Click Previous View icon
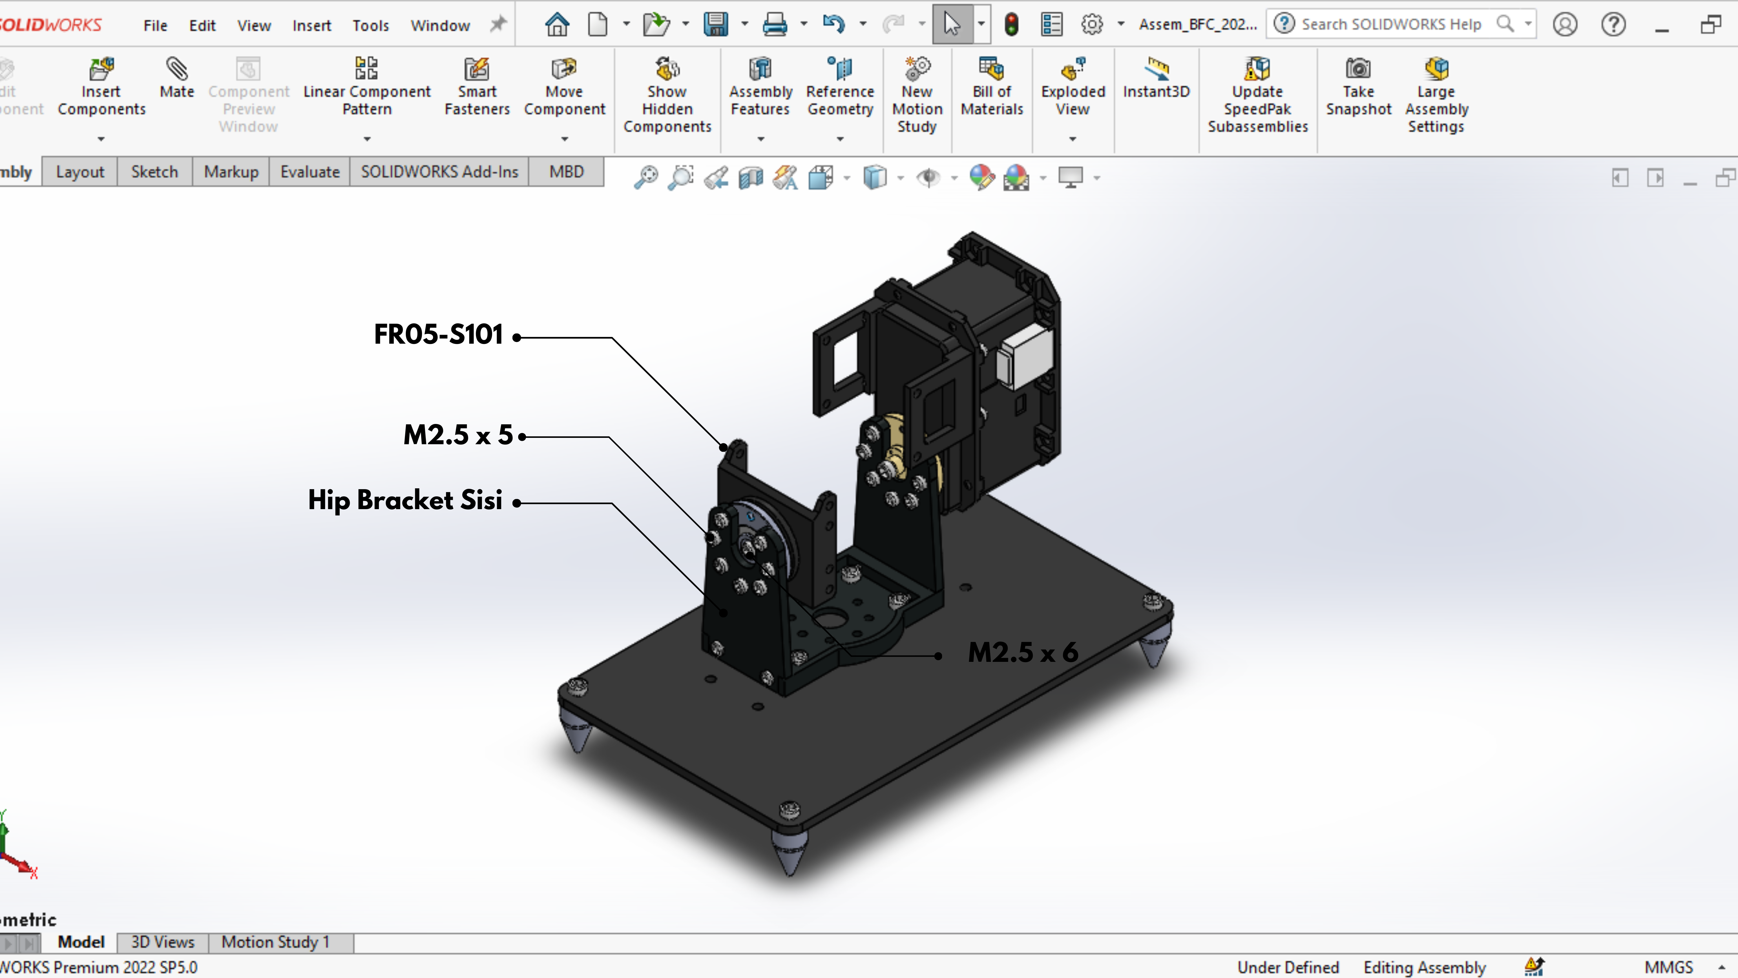The width and height of the screenshot is (1738, 978). coord(716,178)
